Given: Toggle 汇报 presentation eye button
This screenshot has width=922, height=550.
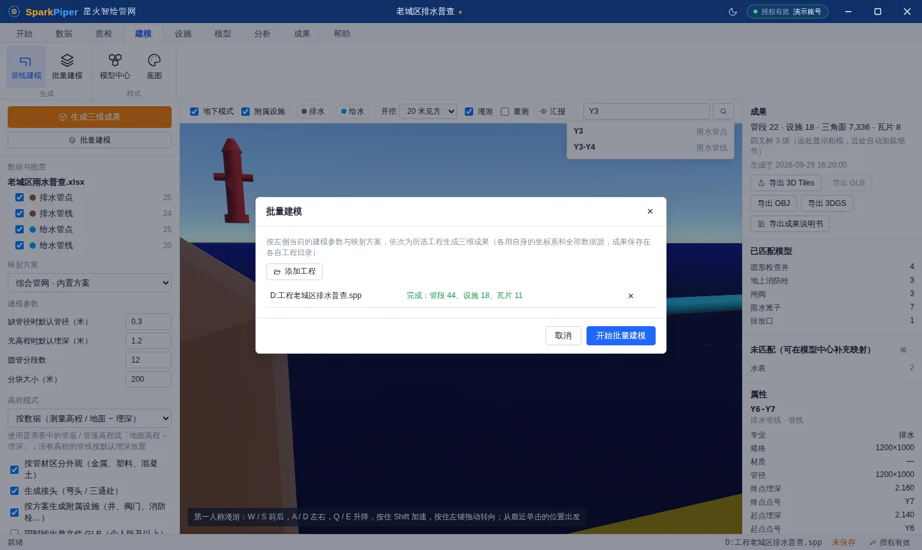Looking at the screenshot, I should 553,111.
